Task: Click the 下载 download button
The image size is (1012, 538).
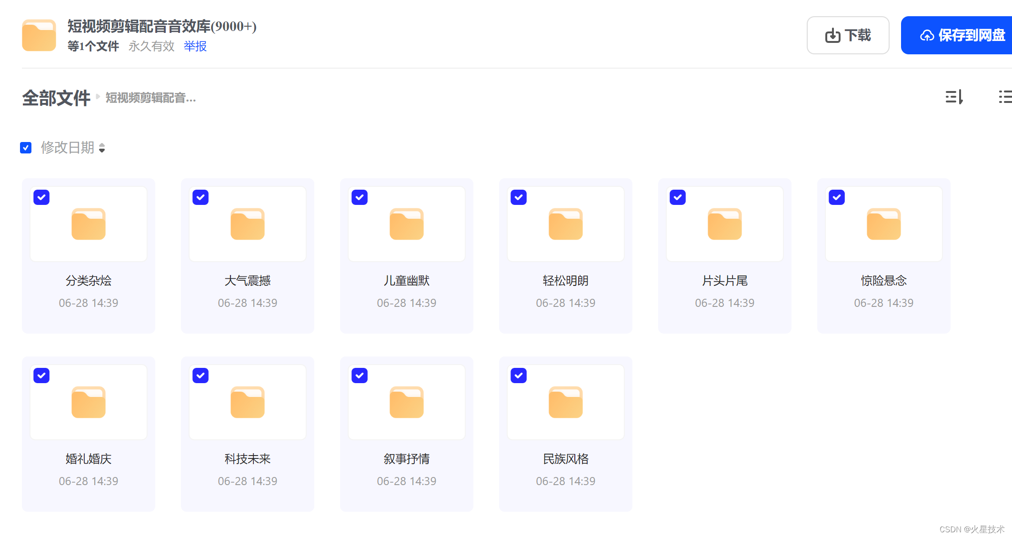Action: (x=848, y=35)
